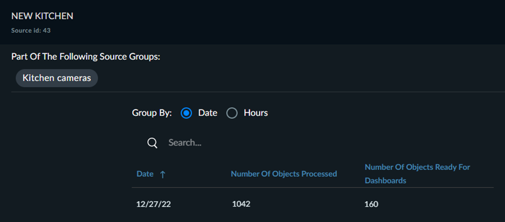Image resolution: width=505 pixels, height=222 pixels.
Task: Click the ascending sort arrow beside Date
Action: (163, 175)
